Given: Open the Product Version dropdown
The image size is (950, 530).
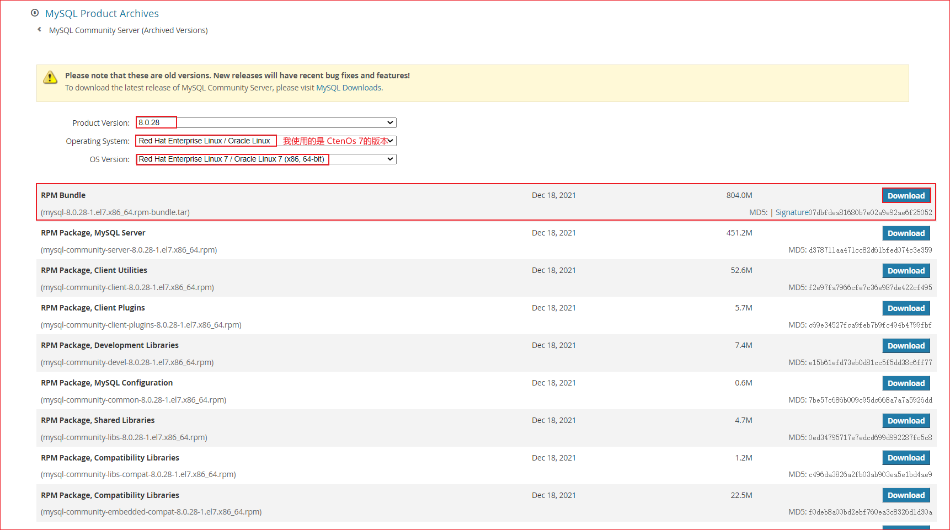Looking at the screenshot, I should coord(266,122).
